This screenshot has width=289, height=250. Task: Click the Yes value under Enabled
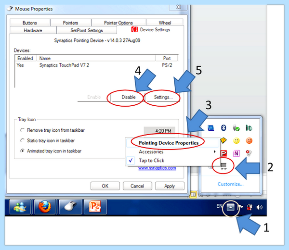coord(20,65)
